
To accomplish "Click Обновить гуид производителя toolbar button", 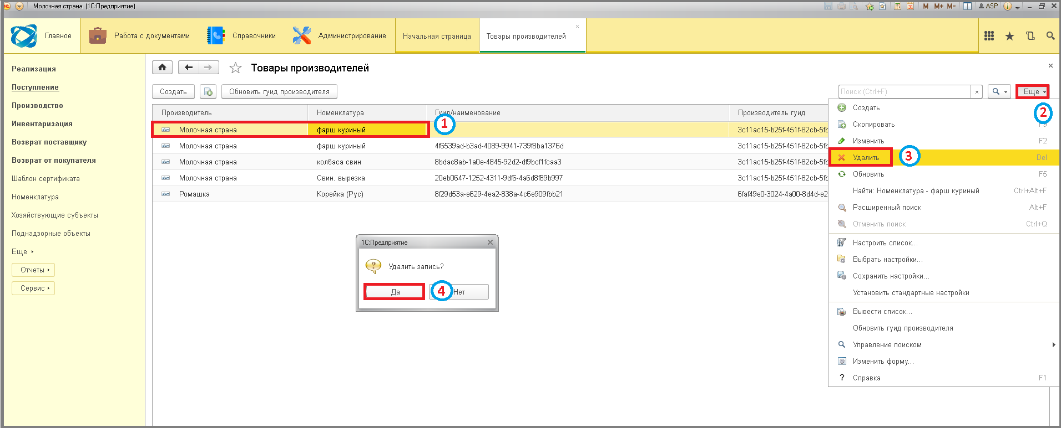I will click(279, 91).
